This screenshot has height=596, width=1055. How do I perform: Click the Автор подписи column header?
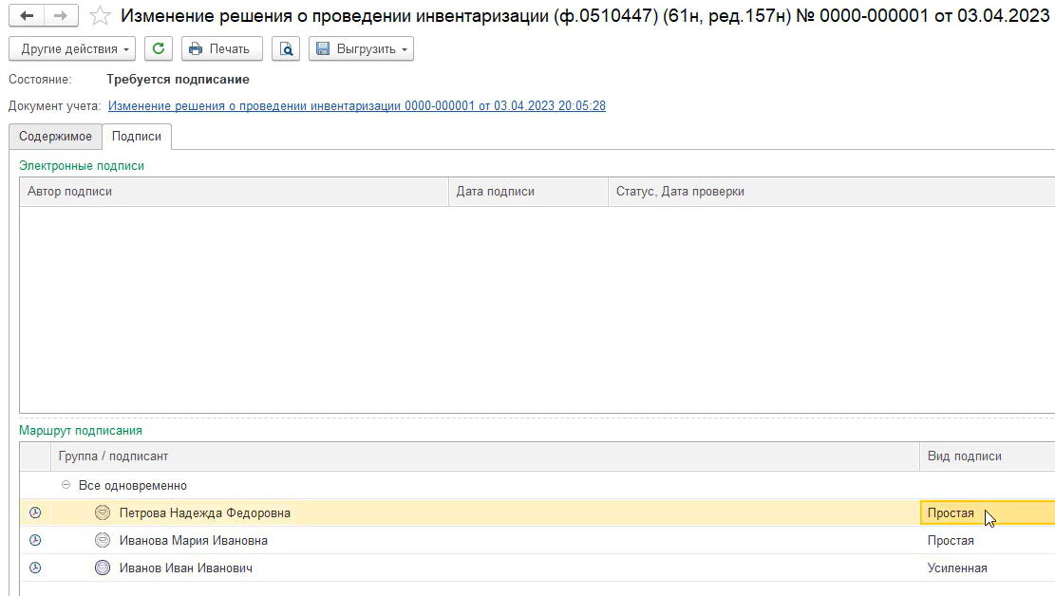point(235,192)
